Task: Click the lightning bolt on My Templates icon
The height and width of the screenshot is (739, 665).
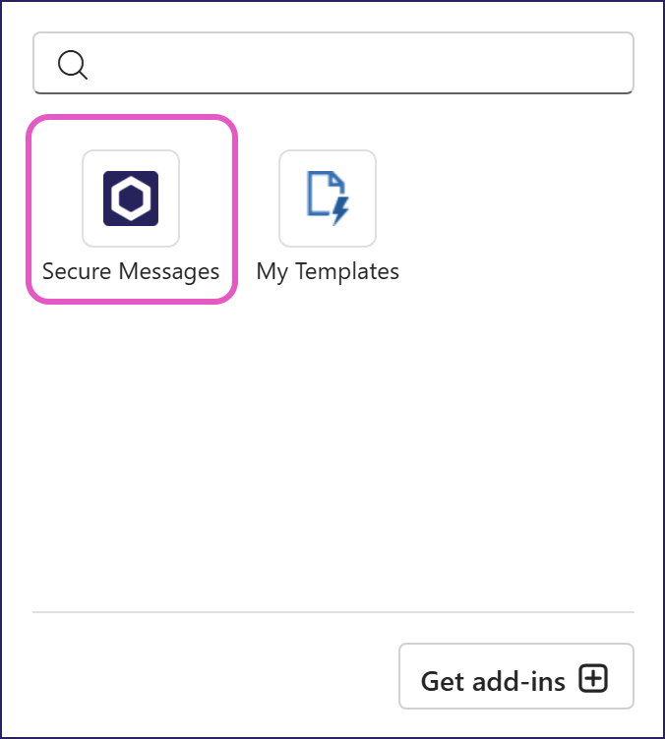Action: (x=339, y=210)
